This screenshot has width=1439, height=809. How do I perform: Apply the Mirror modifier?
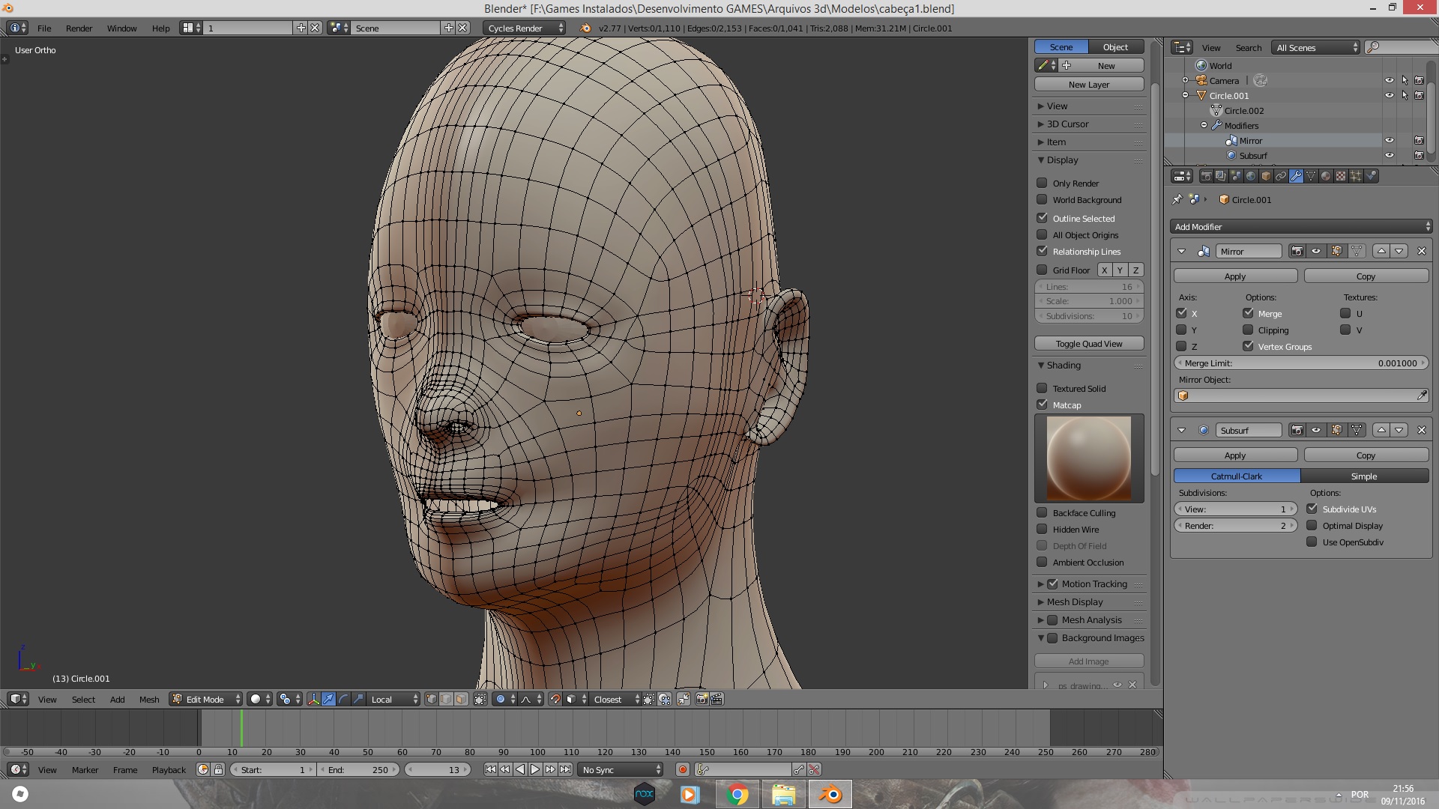click(x=1235, y=276)
